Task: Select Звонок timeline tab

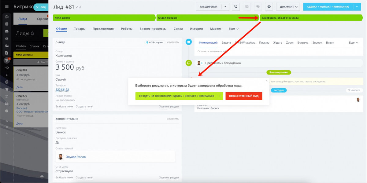Action: (317, 42)
